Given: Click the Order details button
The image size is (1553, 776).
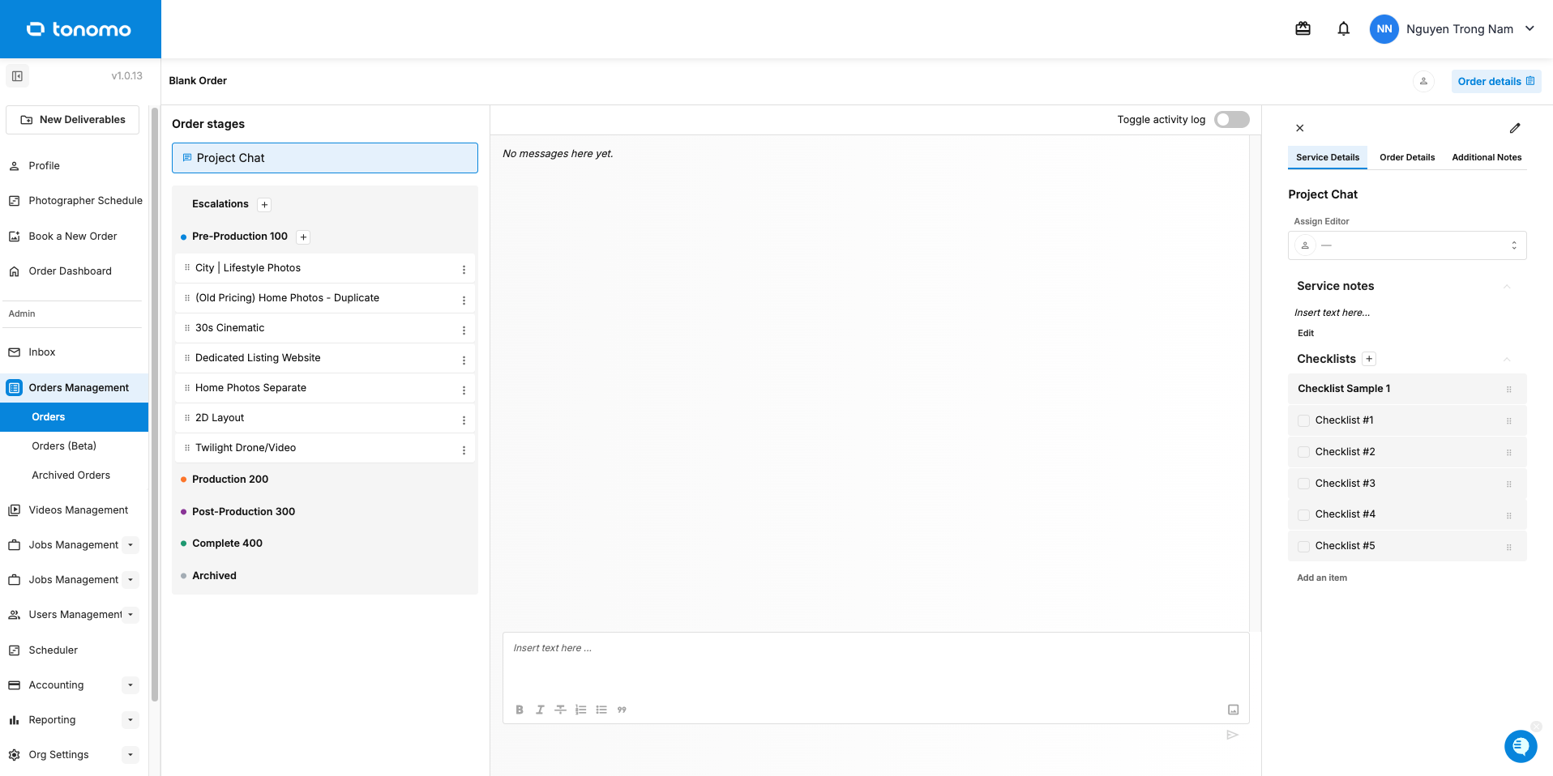Looking at the screenshot, I should tap(1496, 81).
